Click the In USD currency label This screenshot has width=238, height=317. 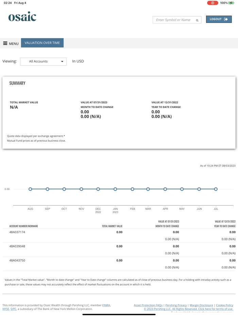pyautogui.click(x=78, y=61)
